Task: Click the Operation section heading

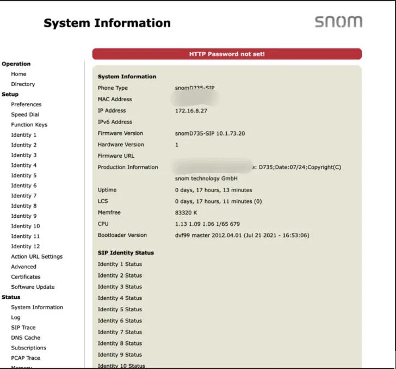Action: point(16,64)
